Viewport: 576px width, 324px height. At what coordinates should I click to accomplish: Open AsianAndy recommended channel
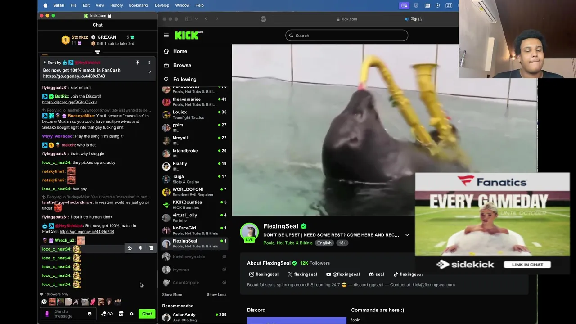(194, 317)
